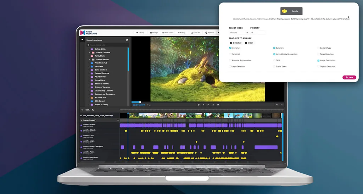Collapse the Custom Tracks section

pyautogui.click(x=81, y=120)
